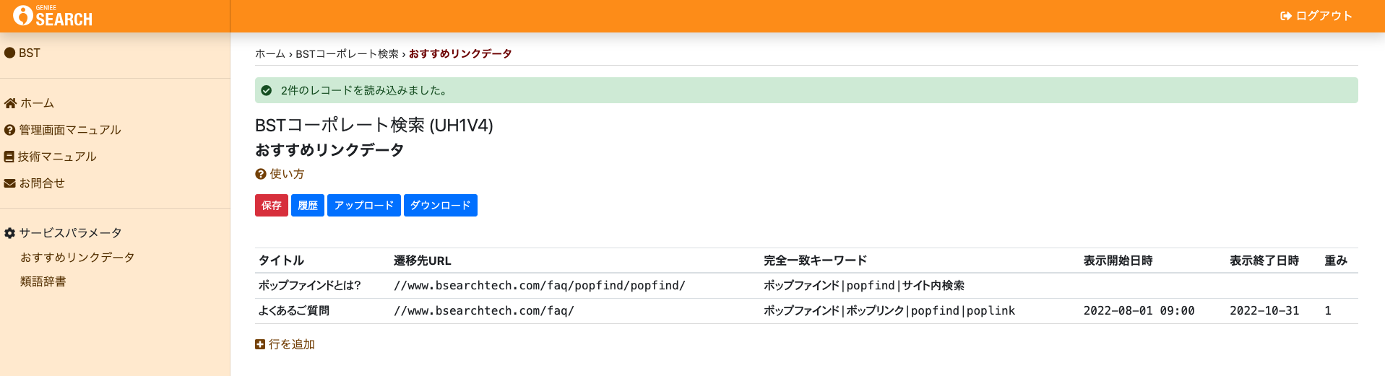Click URL cell //www.bsearchtech.com/faq/
The height and width of the screenshot is (376, 1385).
(484, 311)
